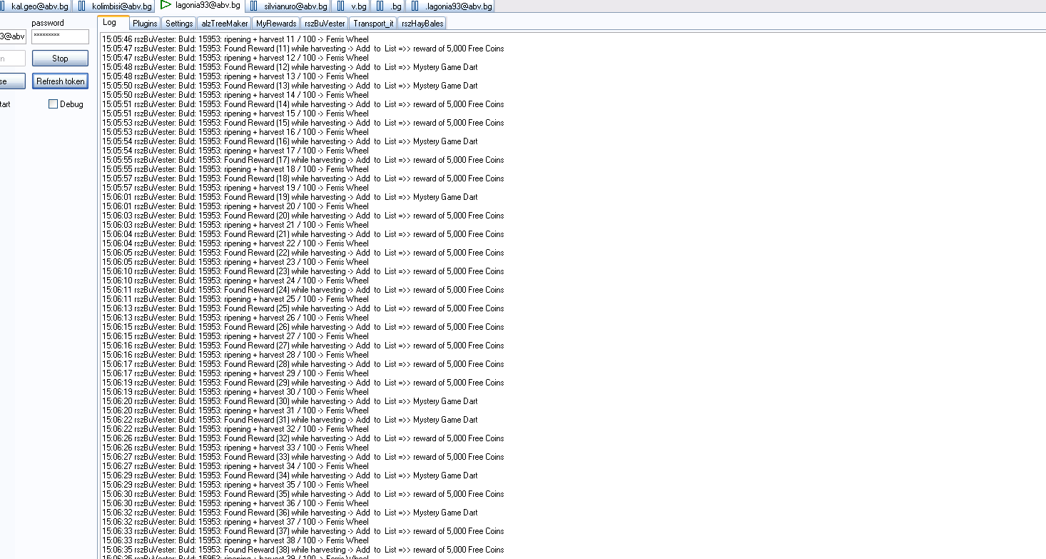This screenshot has height=559, width=1046.
Task: Show the MyRewards tab
Action: pyautogui.click(x=276, y=24)
